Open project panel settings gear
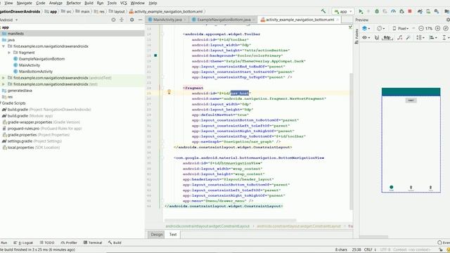 (131, 20)
